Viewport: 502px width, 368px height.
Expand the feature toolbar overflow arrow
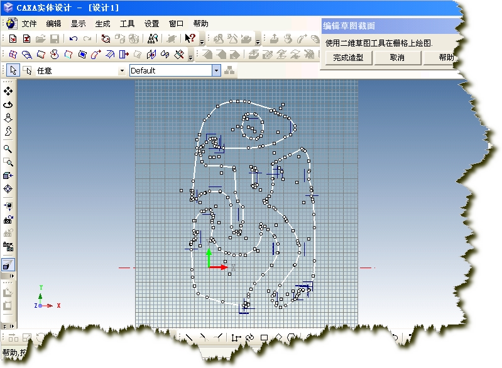[x=191, y=57]
